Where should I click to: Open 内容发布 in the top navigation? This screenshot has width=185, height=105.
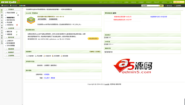point(133,2)
